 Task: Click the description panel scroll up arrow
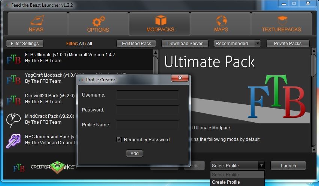coord(314,51)
